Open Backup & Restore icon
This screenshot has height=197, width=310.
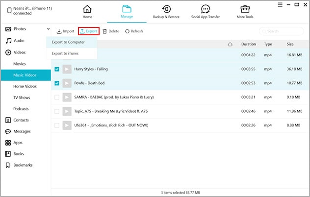tap(166, 9)
